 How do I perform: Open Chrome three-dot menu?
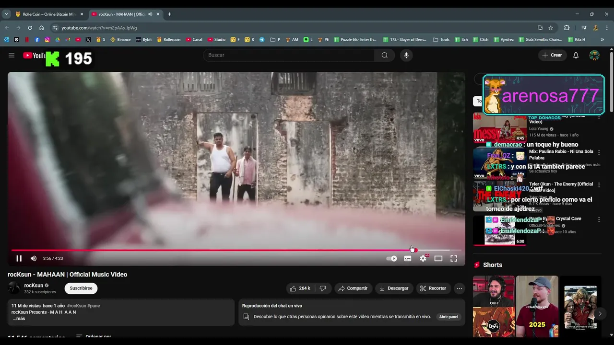607,28
